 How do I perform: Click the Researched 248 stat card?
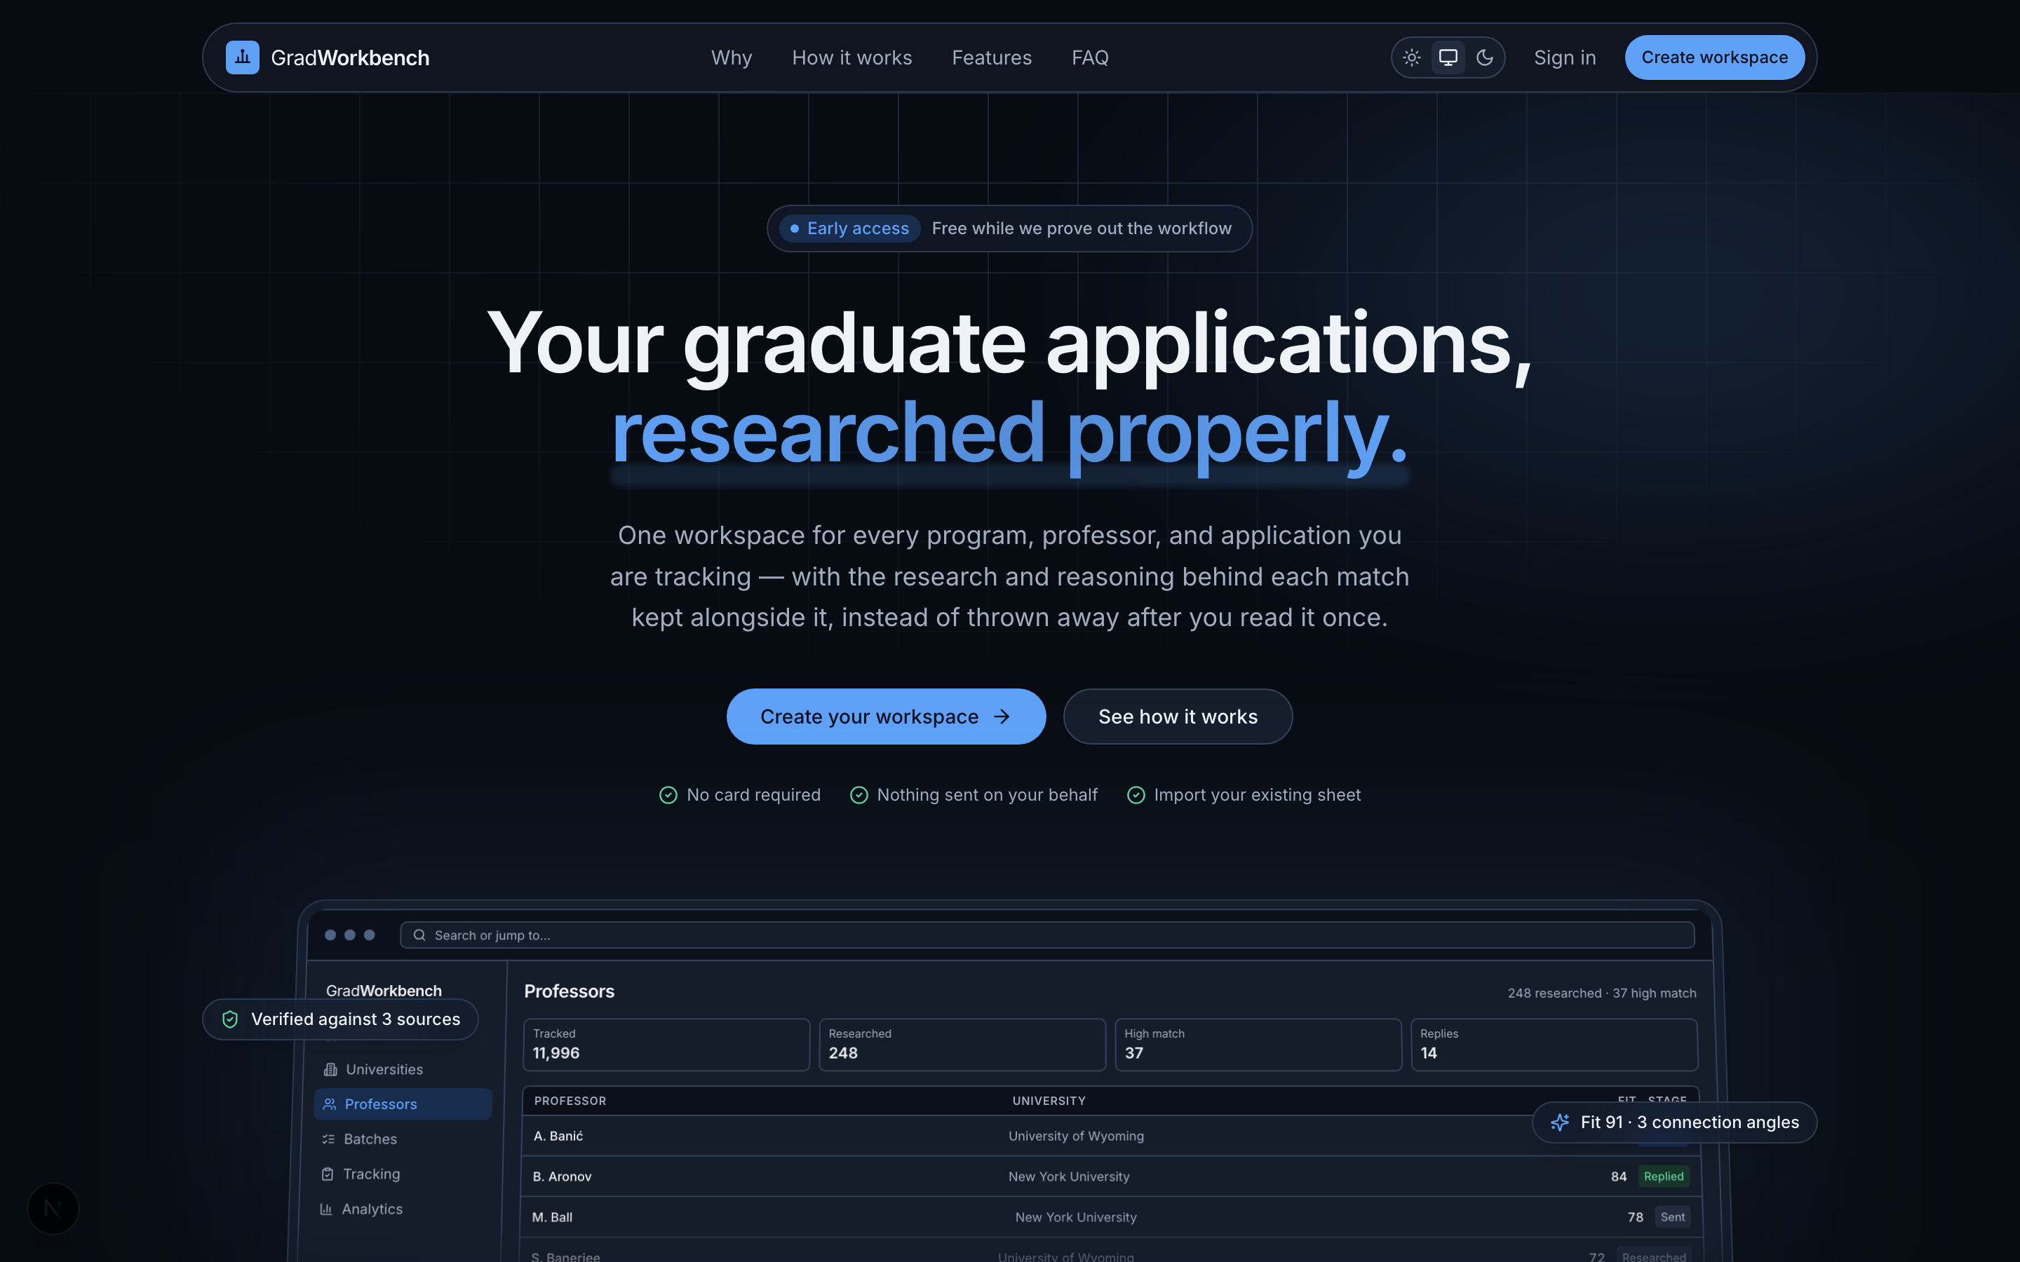click(962, 1044)
